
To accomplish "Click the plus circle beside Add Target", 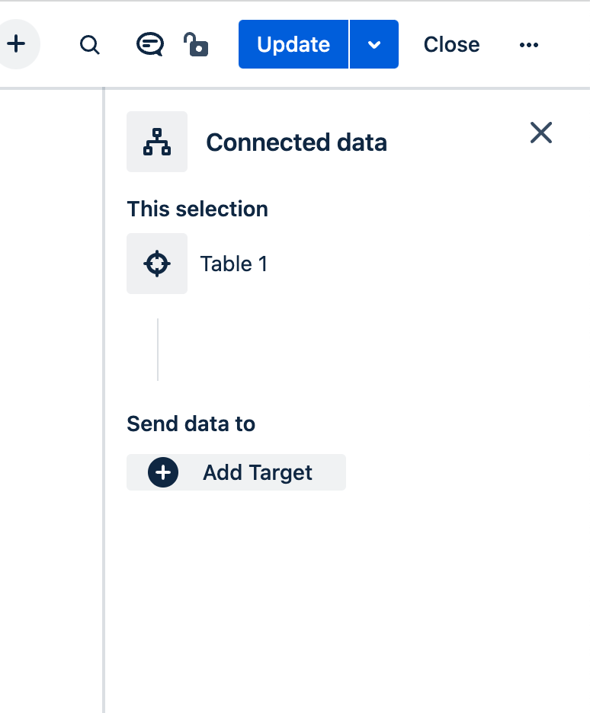I will (163, 472).
